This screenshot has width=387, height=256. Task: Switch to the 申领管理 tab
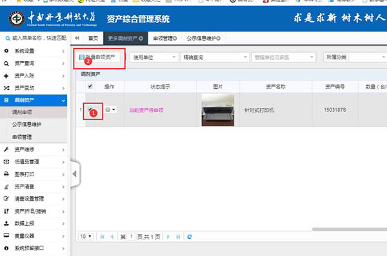(x=165, y=39)
